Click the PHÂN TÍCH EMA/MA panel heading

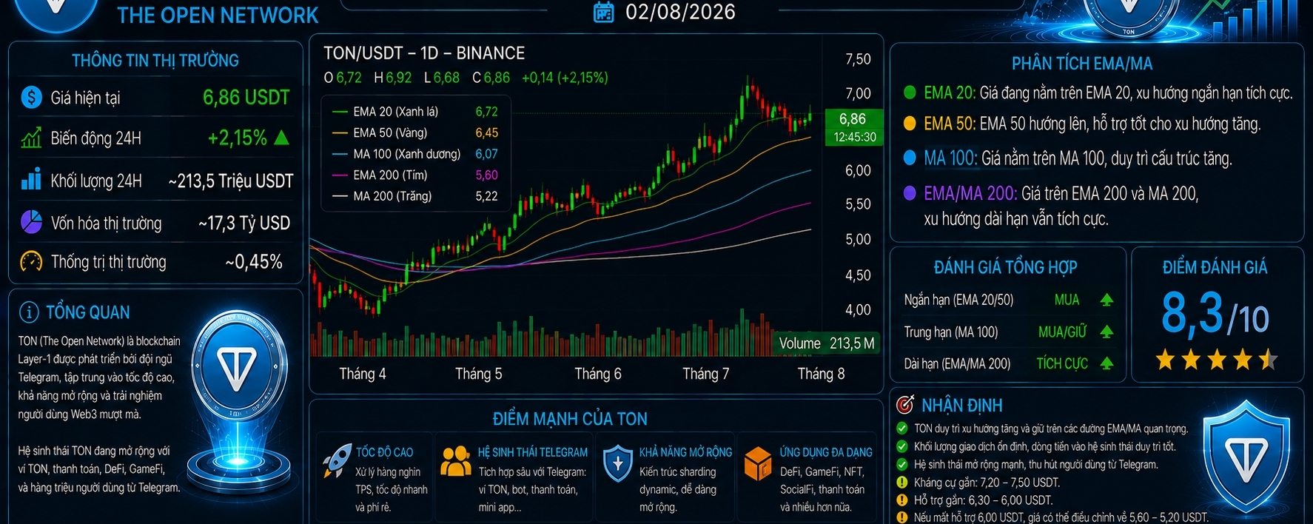pos(1082,64)
